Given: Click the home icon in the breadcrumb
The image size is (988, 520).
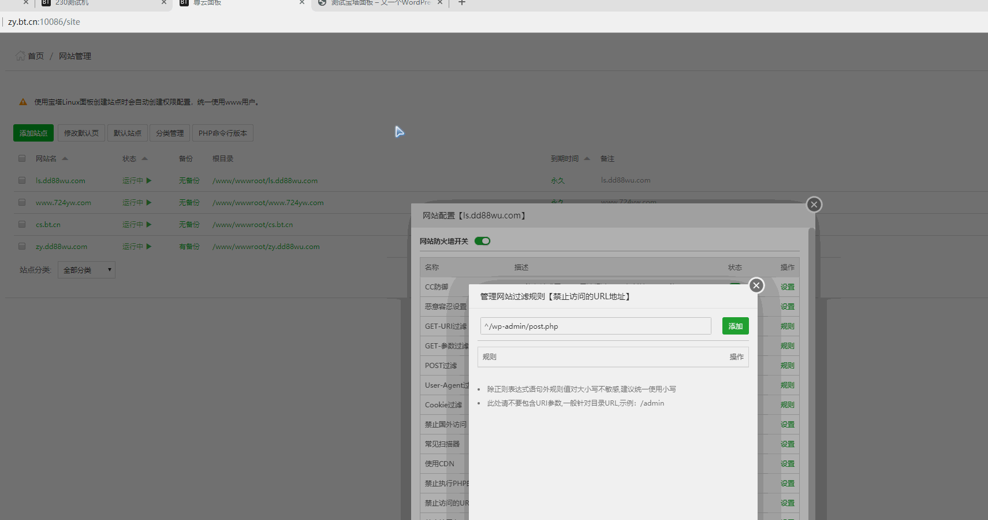Looking at the screenshot, I should (x=20, y=56).
